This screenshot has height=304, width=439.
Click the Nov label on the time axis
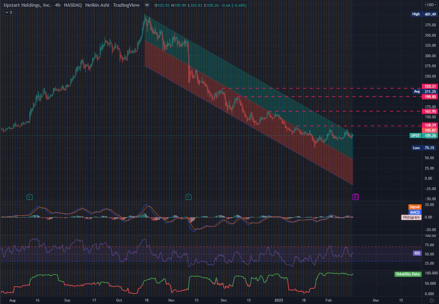pos(171,300)
